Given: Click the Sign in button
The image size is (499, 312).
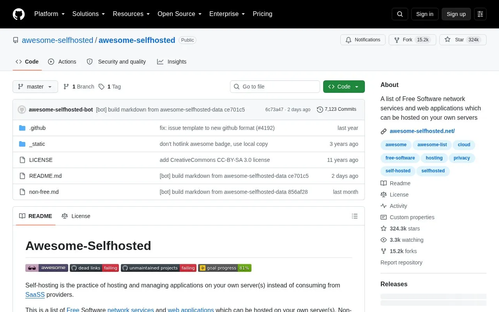Looking at the screenshot, I should tap(425, 14).
